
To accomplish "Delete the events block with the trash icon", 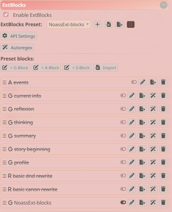I will pyautogui.click(x=163, y=82).
